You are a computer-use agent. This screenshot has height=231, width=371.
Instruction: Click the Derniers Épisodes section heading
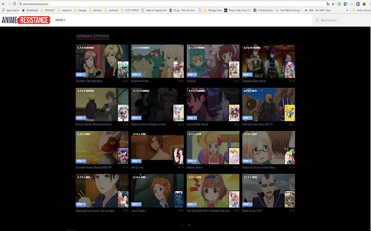(x=93, y=36)
